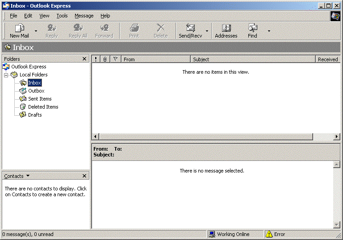This screenshot has height=240, width=343.
Task: Open the Help menu
Action: 105,16
